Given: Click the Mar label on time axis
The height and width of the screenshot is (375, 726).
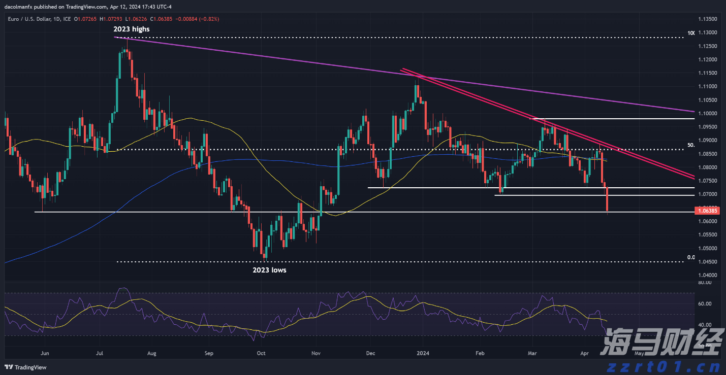Looking at the screenshot, I should (x=532, y=352).
